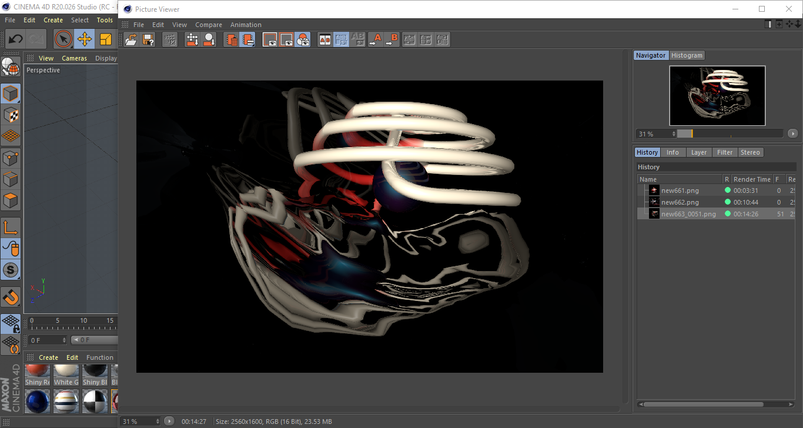The height and width of the screenshot is (428, 803).
Task: Click the Save As disk icon
Action: (x=148, y=39)
